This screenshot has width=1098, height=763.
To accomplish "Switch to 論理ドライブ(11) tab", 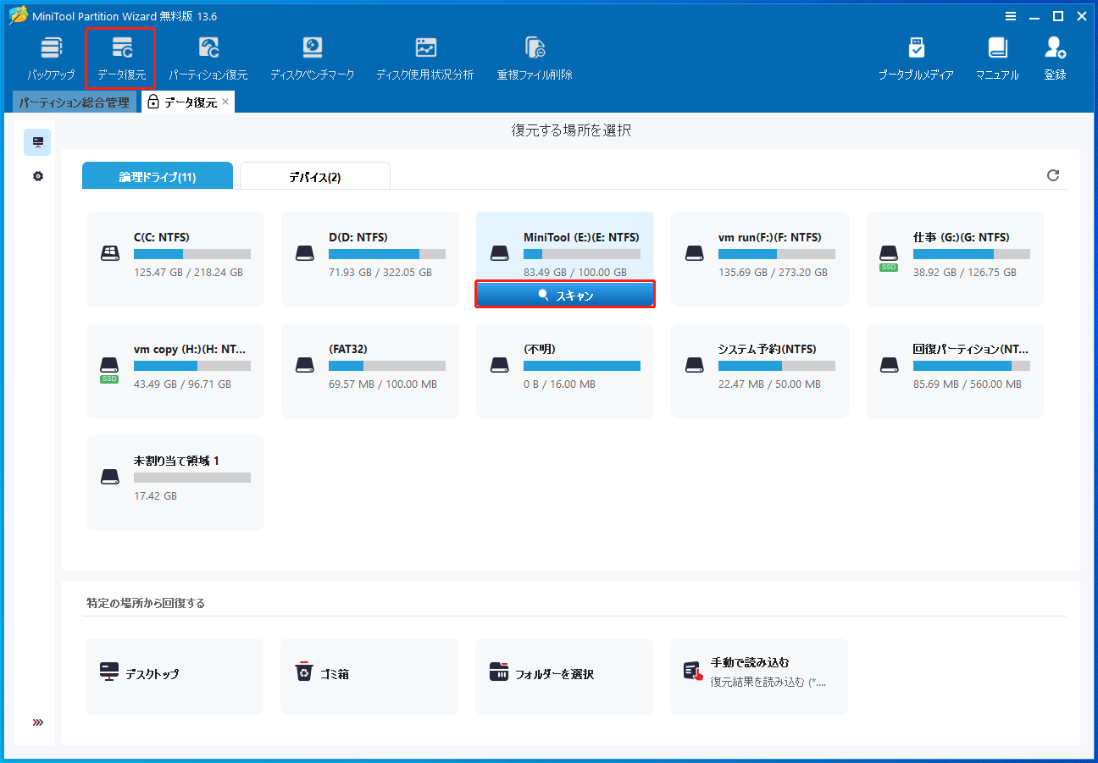I will click(158, 176).
